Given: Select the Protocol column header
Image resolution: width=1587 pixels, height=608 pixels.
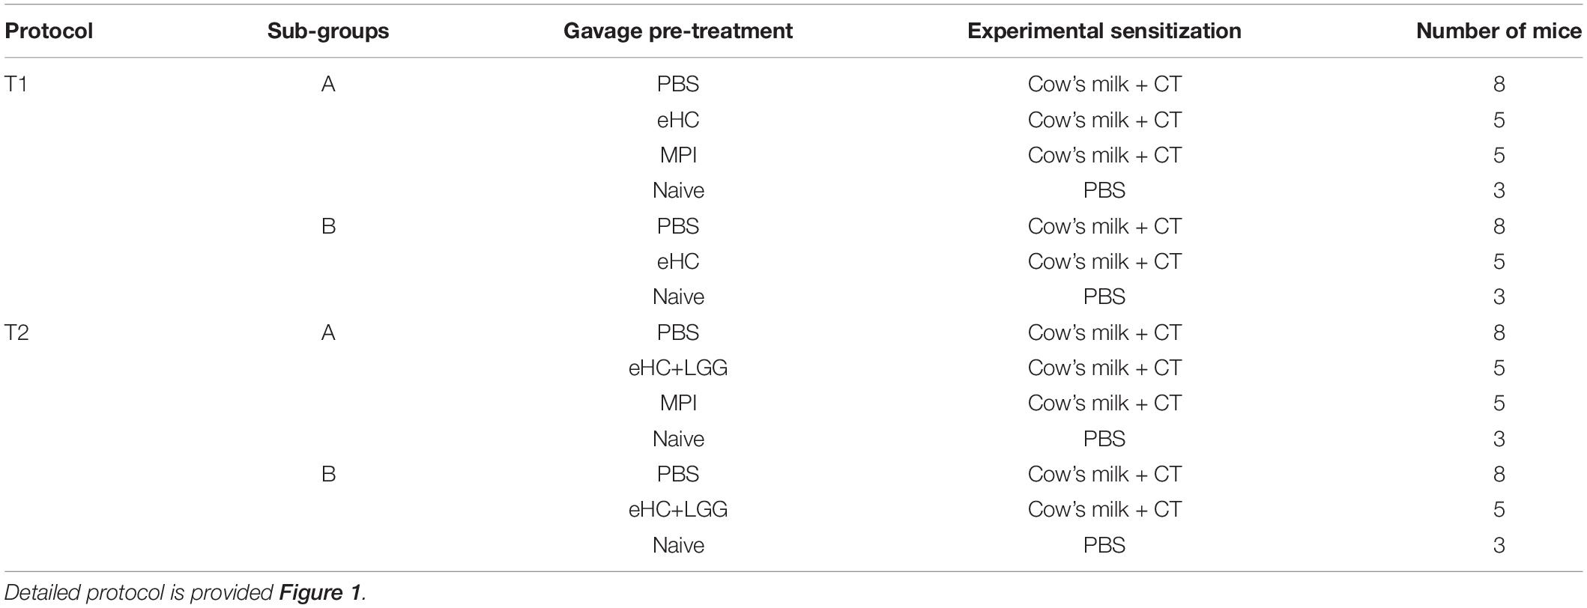Looking at the screenshot, I should click(x=49, y=31).
